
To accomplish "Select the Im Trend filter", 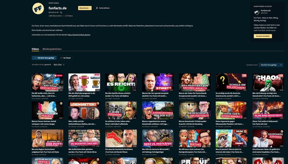I will (65, 58).
